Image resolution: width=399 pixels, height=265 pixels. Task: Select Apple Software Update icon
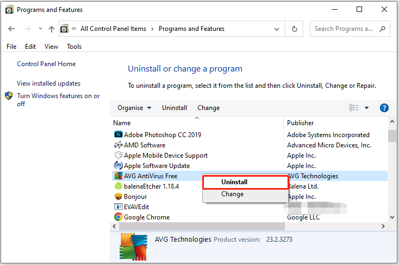click(119, 166)
